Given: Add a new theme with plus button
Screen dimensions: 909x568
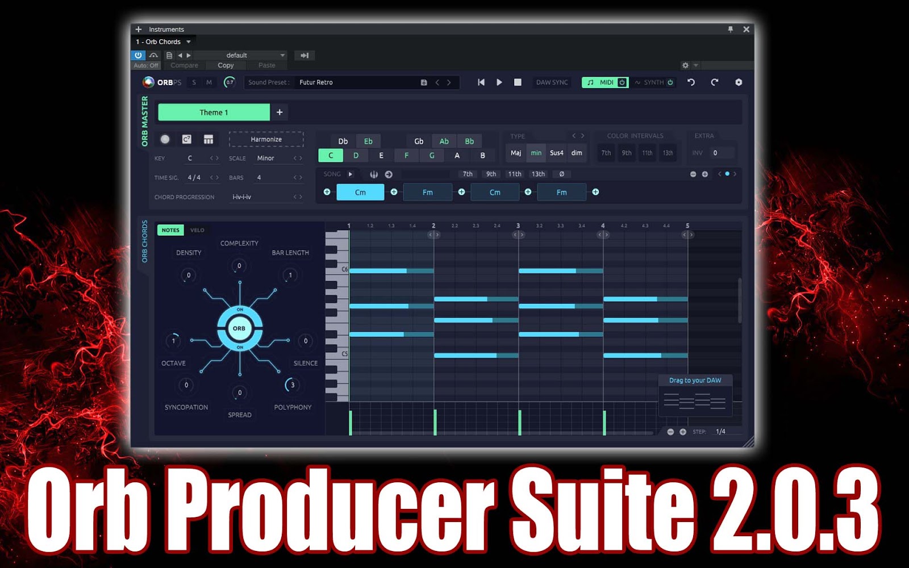Looking at the screenshot, I should (280, 112).
